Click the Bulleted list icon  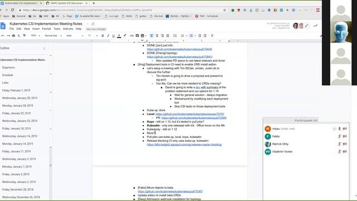point(191,36)
